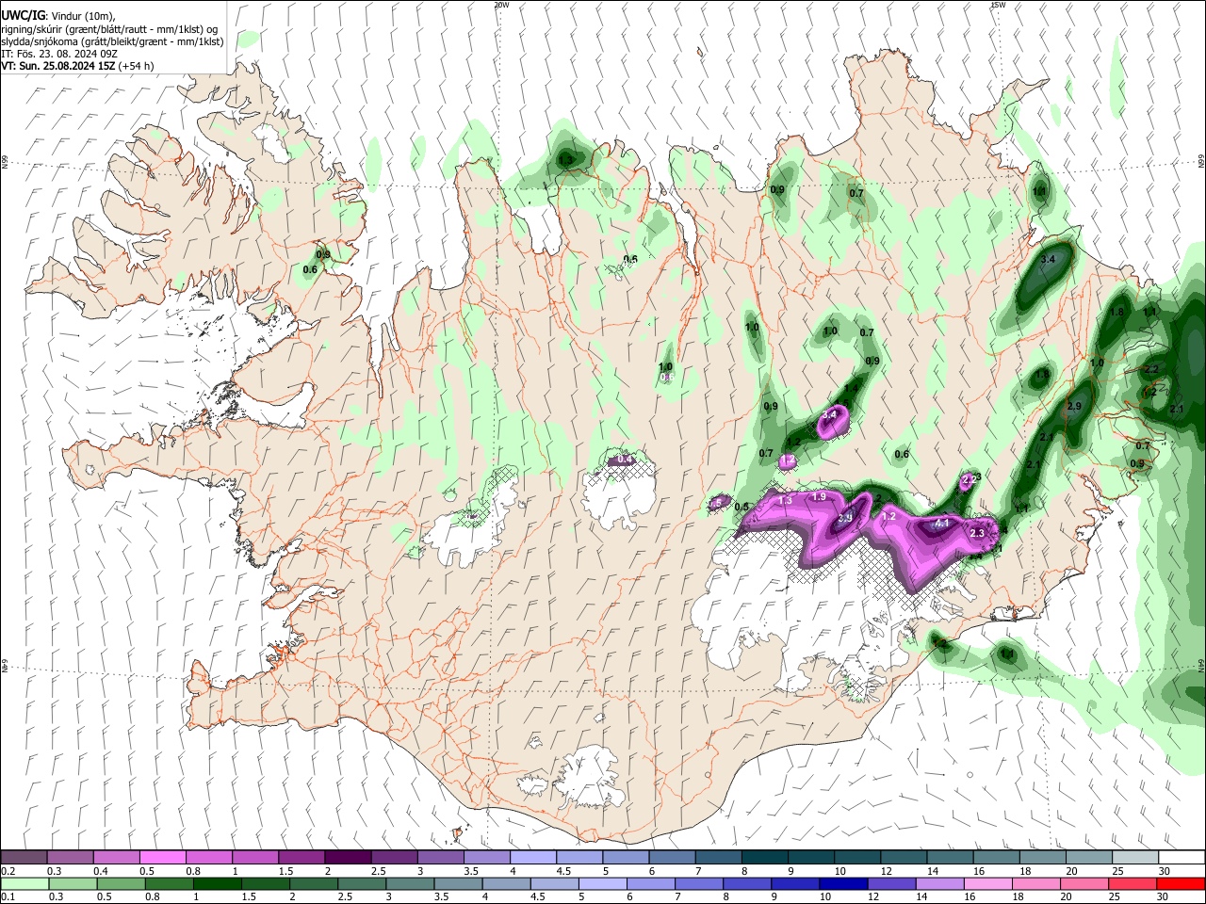
Task: Click the '2.9' snow value on the purple patch
Action: (x=845, y=518)
